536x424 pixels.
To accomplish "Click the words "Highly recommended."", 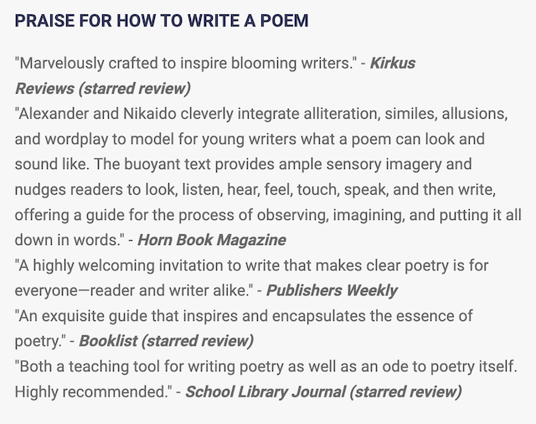I will click(x=92, y=391).
